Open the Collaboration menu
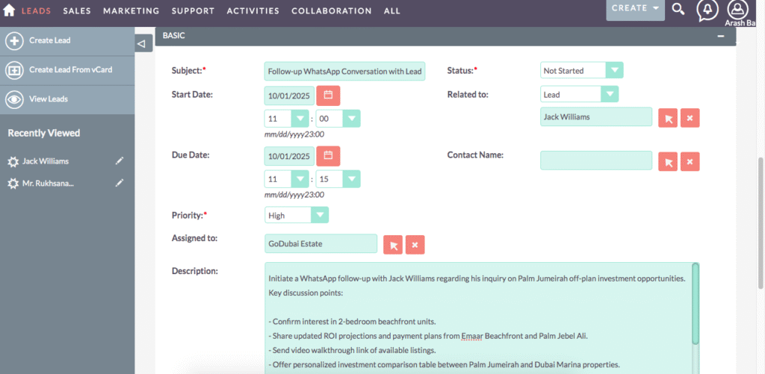765x374 pixels. click(331, 11)
